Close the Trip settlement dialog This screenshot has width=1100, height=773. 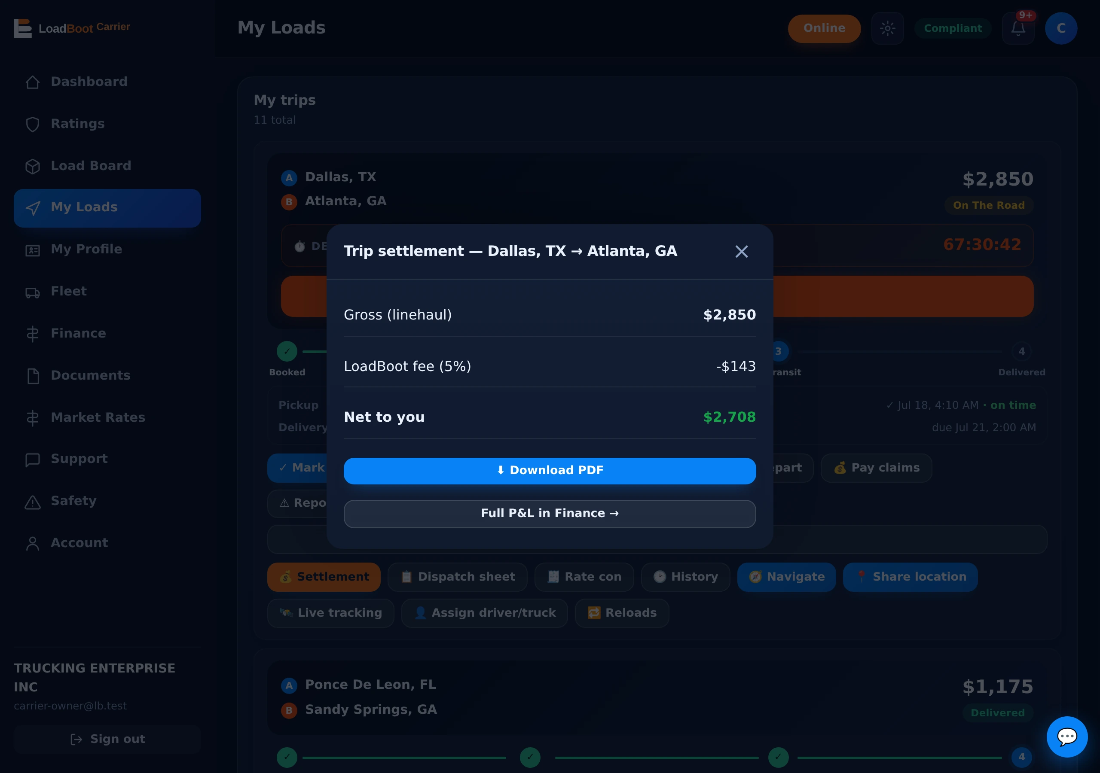point(741,252)
